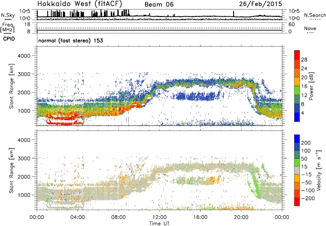326x226 pixels.
Task: Click the 'Time UT' axis title
Action: 159,223
